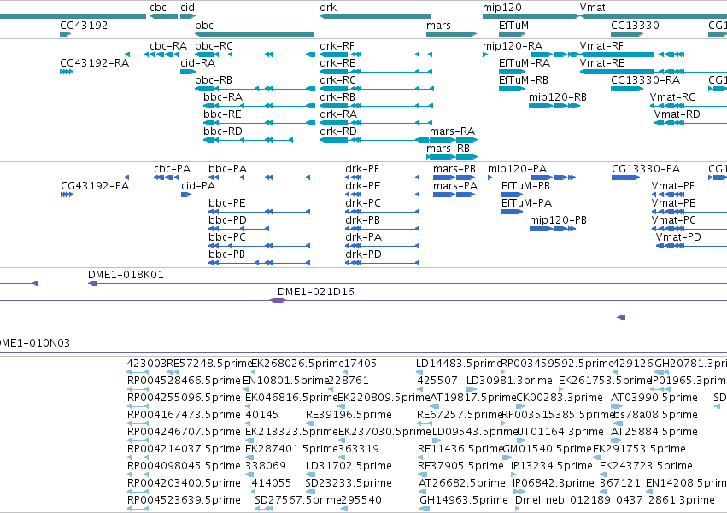The height and width of the screenshot is (513, 727).
Task: Click the CG13330-PA protein feature
Action: (626, 178)
